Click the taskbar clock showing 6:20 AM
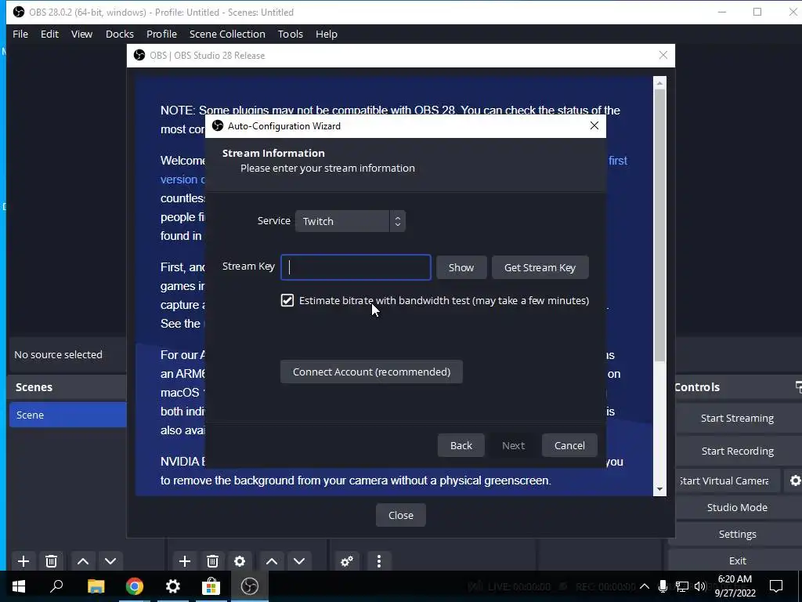Screen dimensions: 802x602 [x=735, y=586]
